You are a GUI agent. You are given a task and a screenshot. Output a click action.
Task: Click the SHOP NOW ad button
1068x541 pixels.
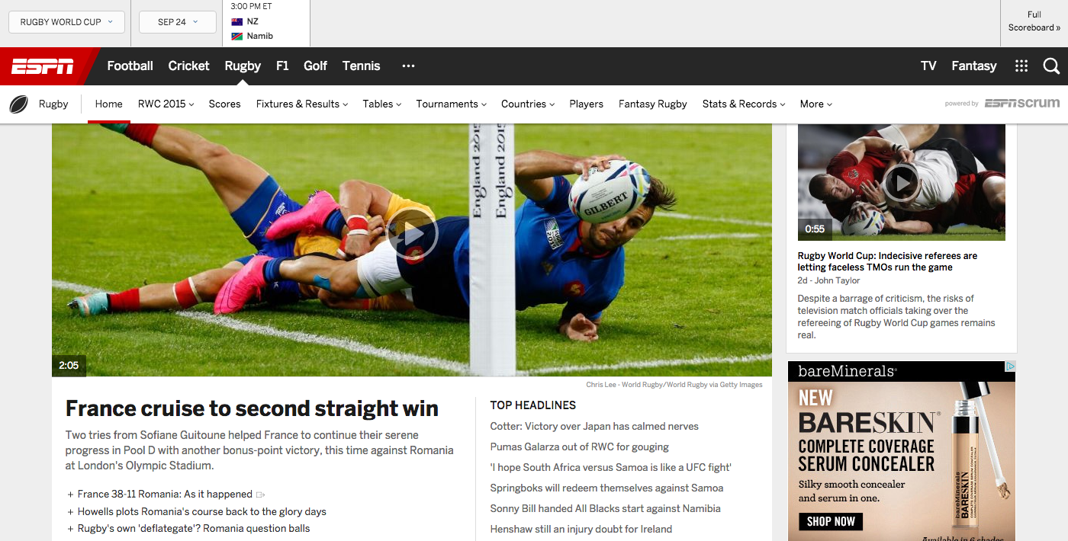click(x=831, y=522)
